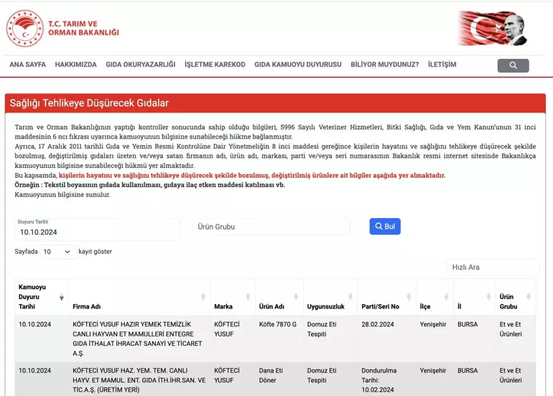Click the Tarım ve Orman Bakanlığı logo
The image size is (553, 396).
62,28
